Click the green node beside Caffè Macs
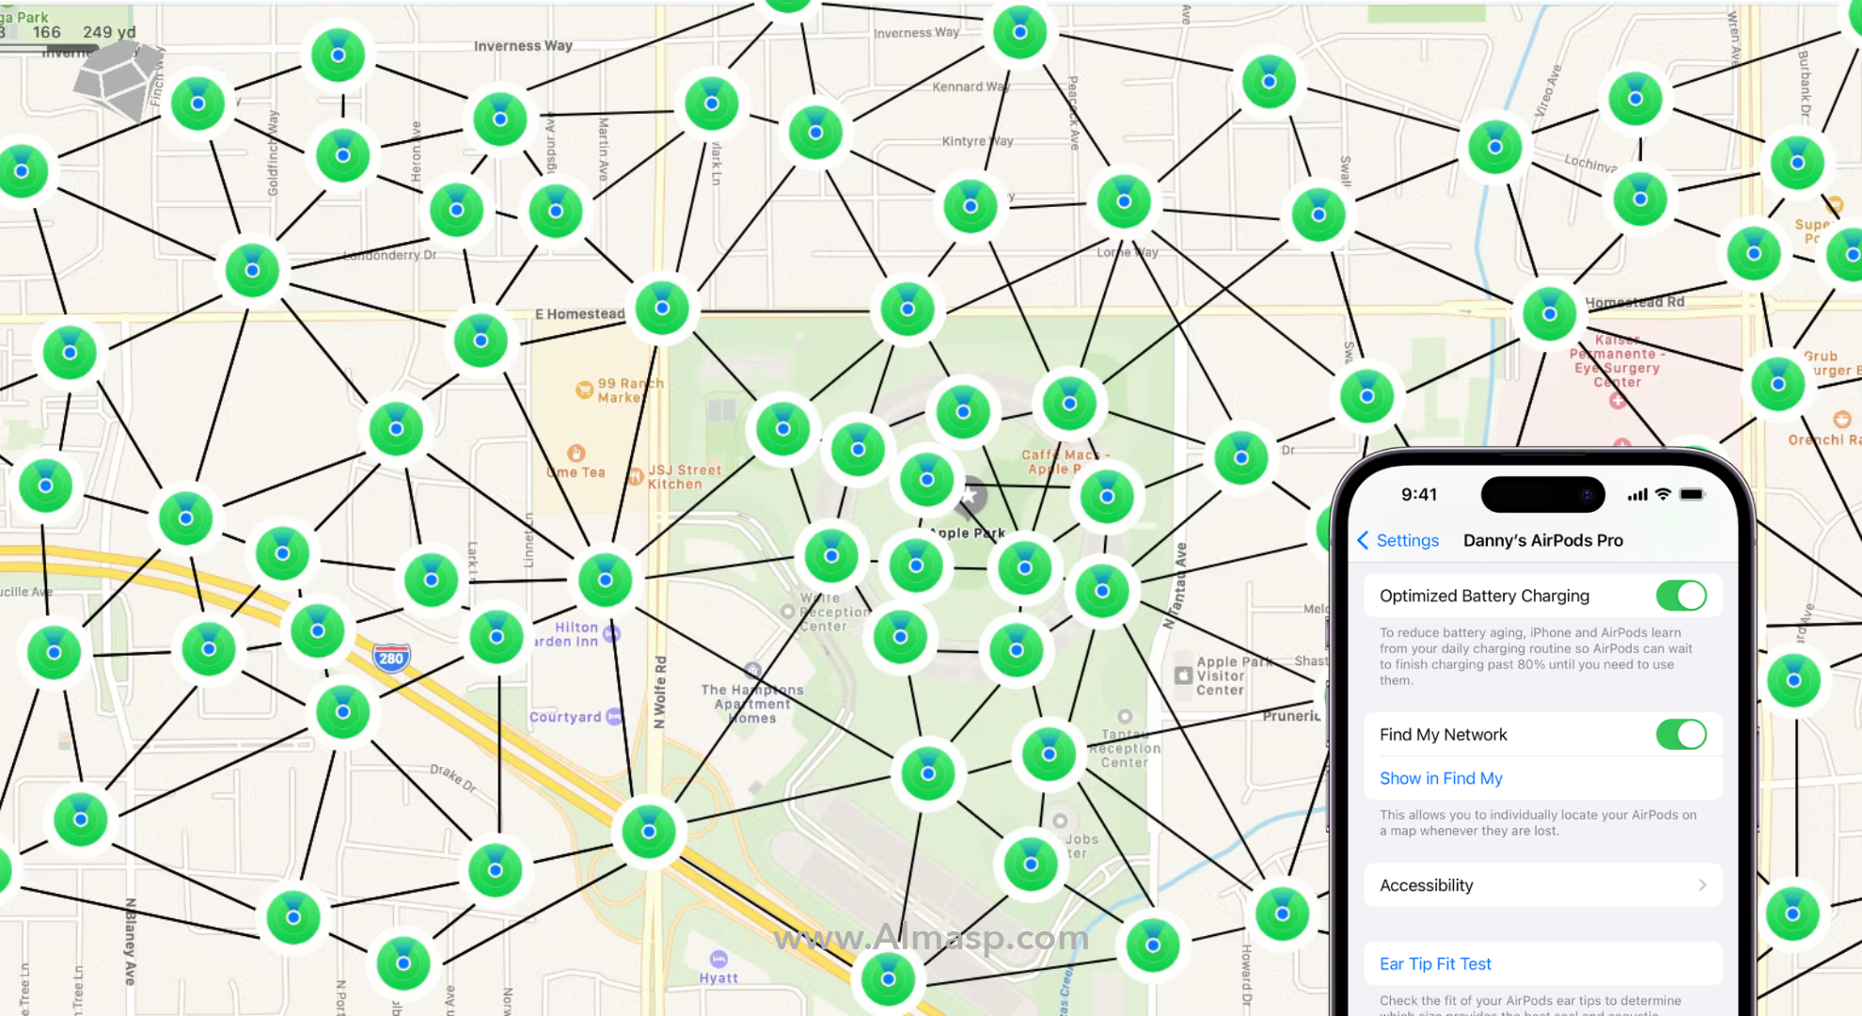Viewport: 1862px width, 1016px height. [1107, 497]
